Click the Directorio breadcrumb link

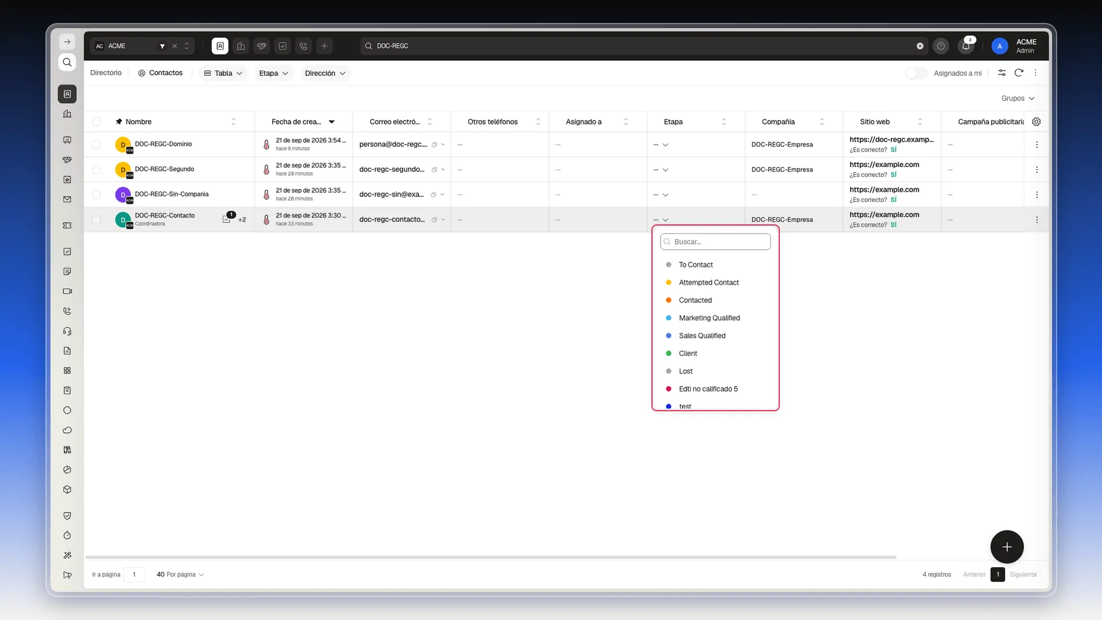tap(106, 73)
